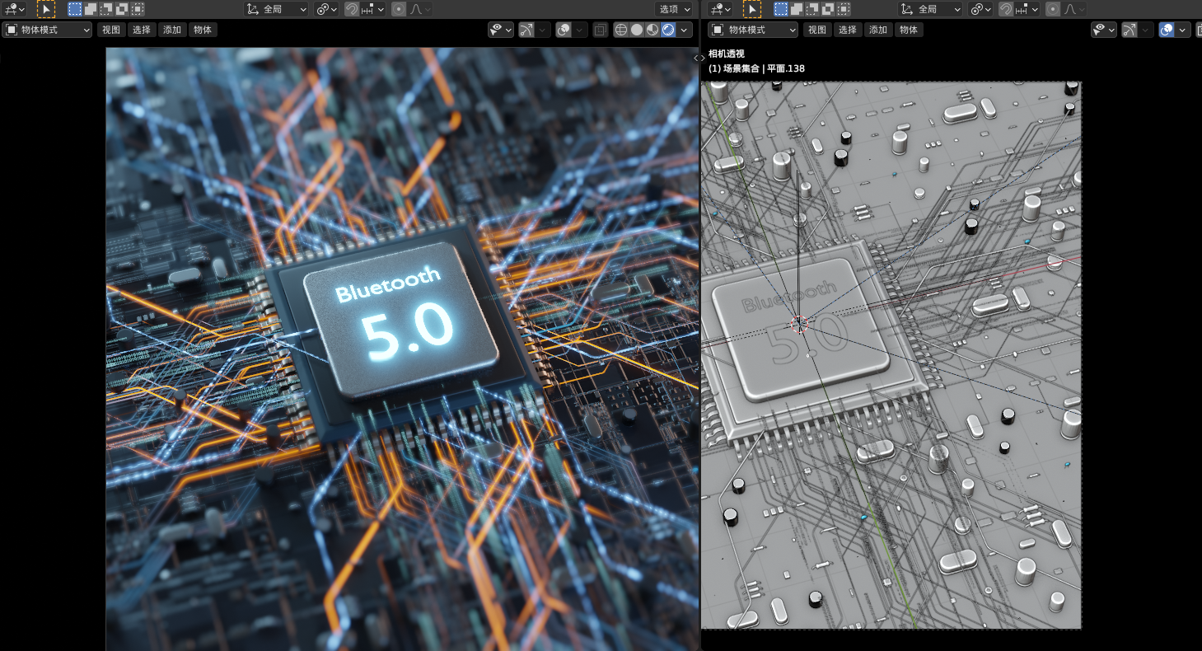1202x651 pixels.
Task: Switch left viewport to solid shading
Action: pos(637,30)
